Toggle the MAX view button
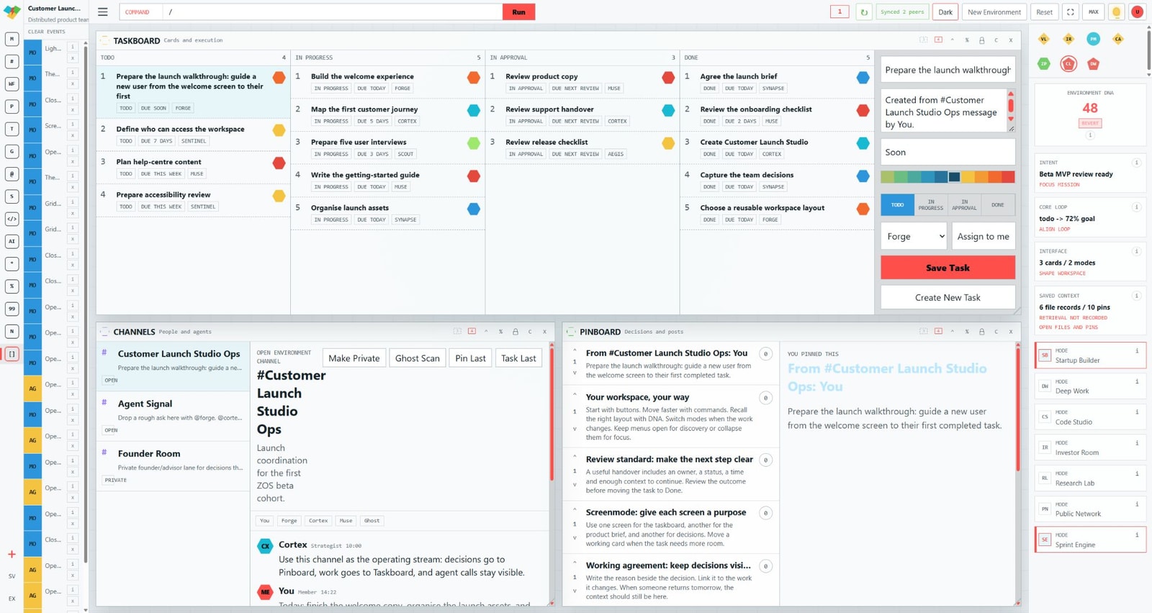The height and width of the screenshot is (613, 1152). tap(1093, 12)
